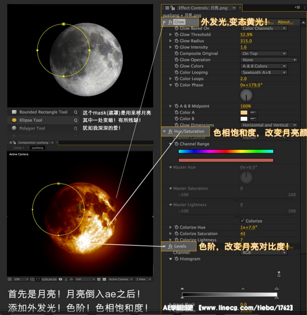Open the Glow Based On Color Channels dropdown
This screenshot has height=315, width=307.
coord(264,28)
